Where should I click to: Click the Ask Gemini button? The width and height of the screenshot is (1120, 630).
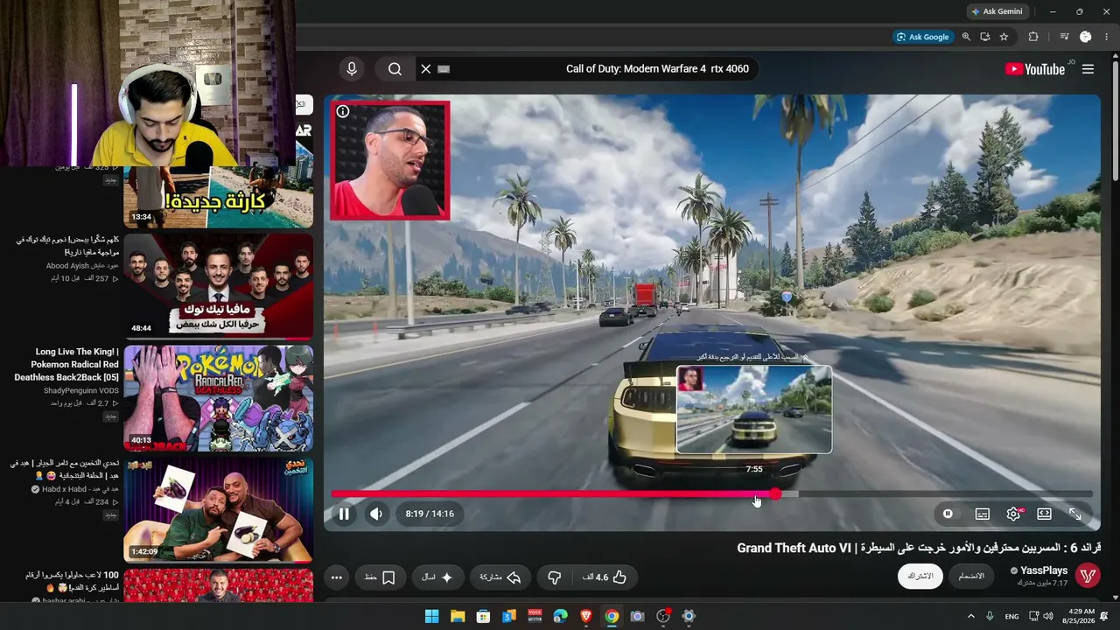997,11
